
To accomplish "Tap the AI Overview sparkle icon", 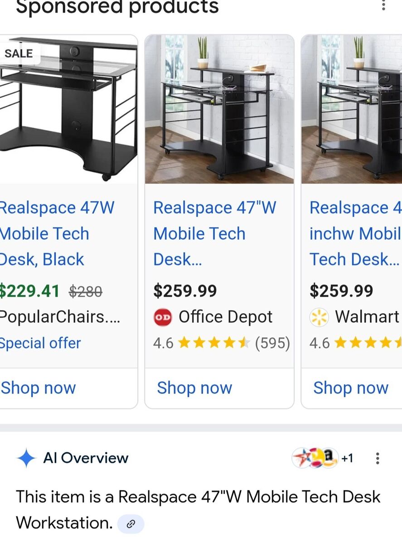I will (x=26, y=458).
